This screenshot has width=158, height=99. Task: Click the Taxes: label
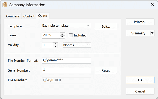coord(13,35)
